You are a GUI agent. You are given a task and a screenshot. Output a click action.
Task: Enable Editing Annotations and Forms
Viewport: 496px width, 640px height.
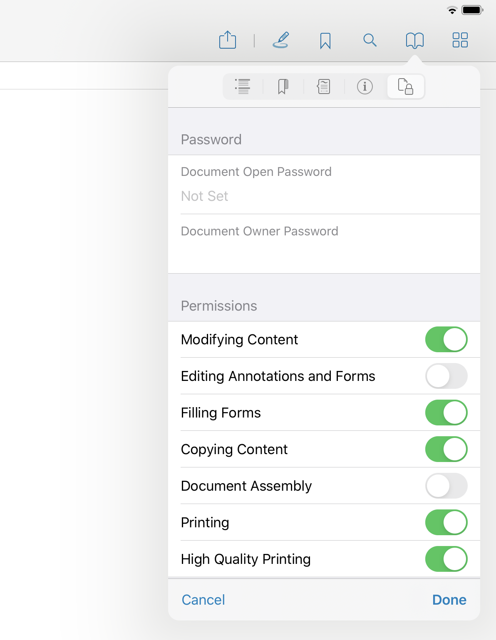(446, 376)
